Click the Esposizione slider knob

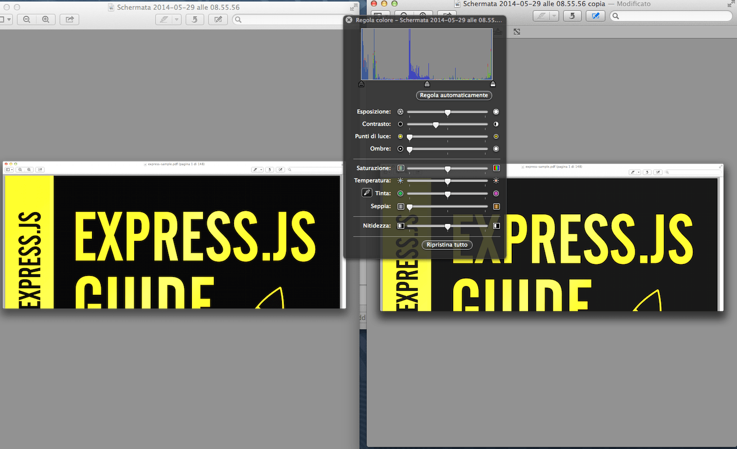pos(447,112)
